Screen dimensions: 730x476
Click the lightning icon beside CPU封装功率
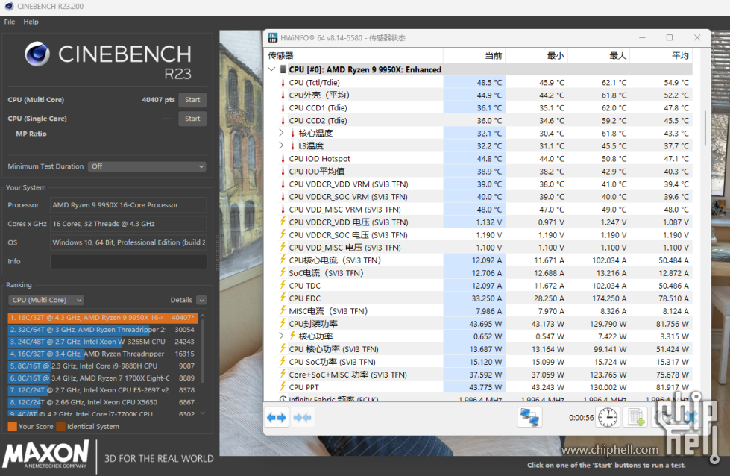click(x=283, y=324)
